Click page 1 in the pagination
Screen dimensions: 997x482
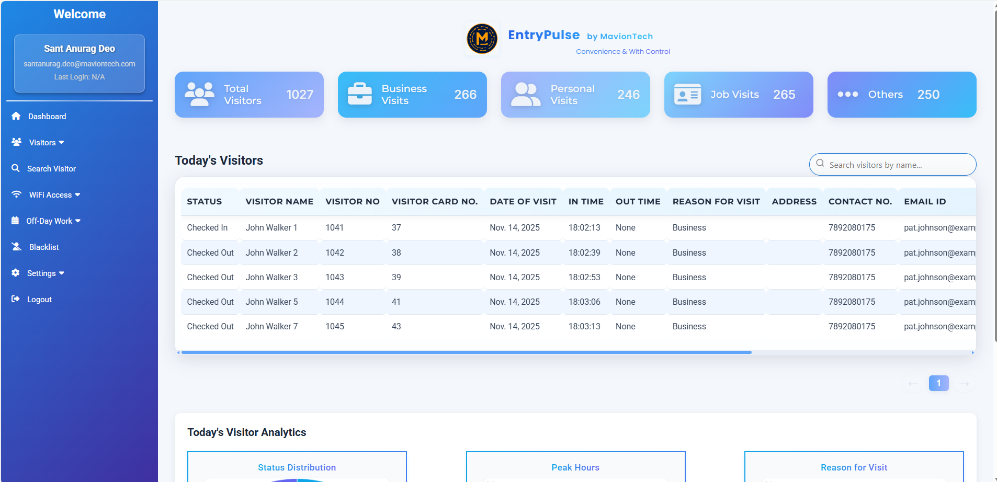938,383
